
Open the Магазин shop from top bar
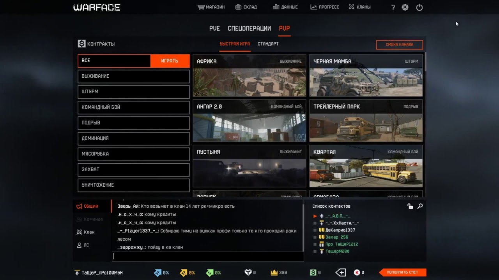(211, 7)
